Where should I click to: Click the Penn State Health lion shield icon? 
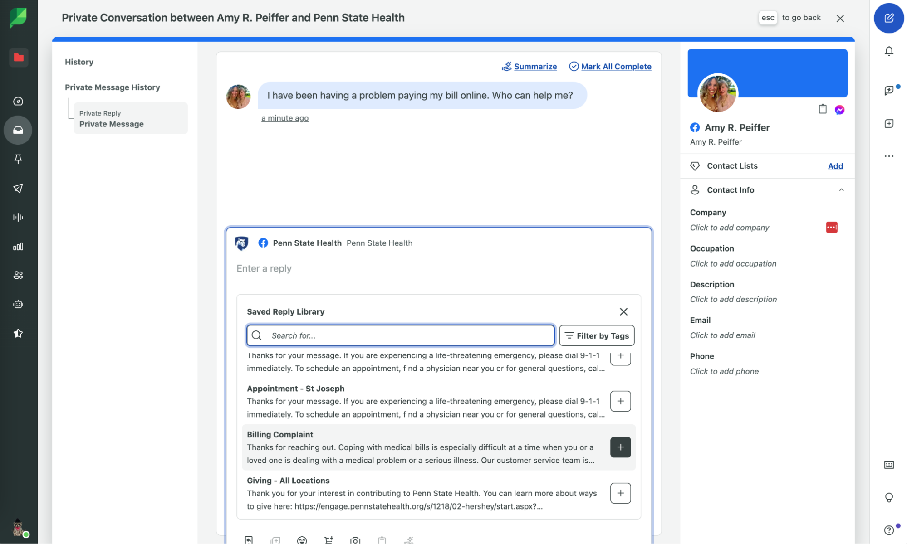tap(241, 243)
